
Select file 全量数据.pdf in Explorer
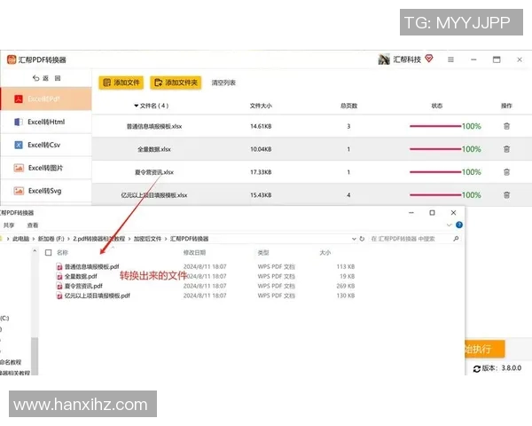pyautogui.click(x=81, y=277)
